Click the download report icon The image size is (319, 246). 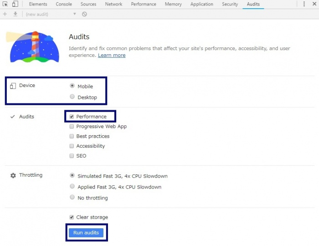[x=15, y=14]
